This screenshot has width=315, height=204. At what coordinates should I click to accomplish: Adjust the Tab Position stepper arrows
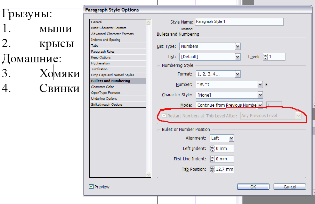coord(212,169)
